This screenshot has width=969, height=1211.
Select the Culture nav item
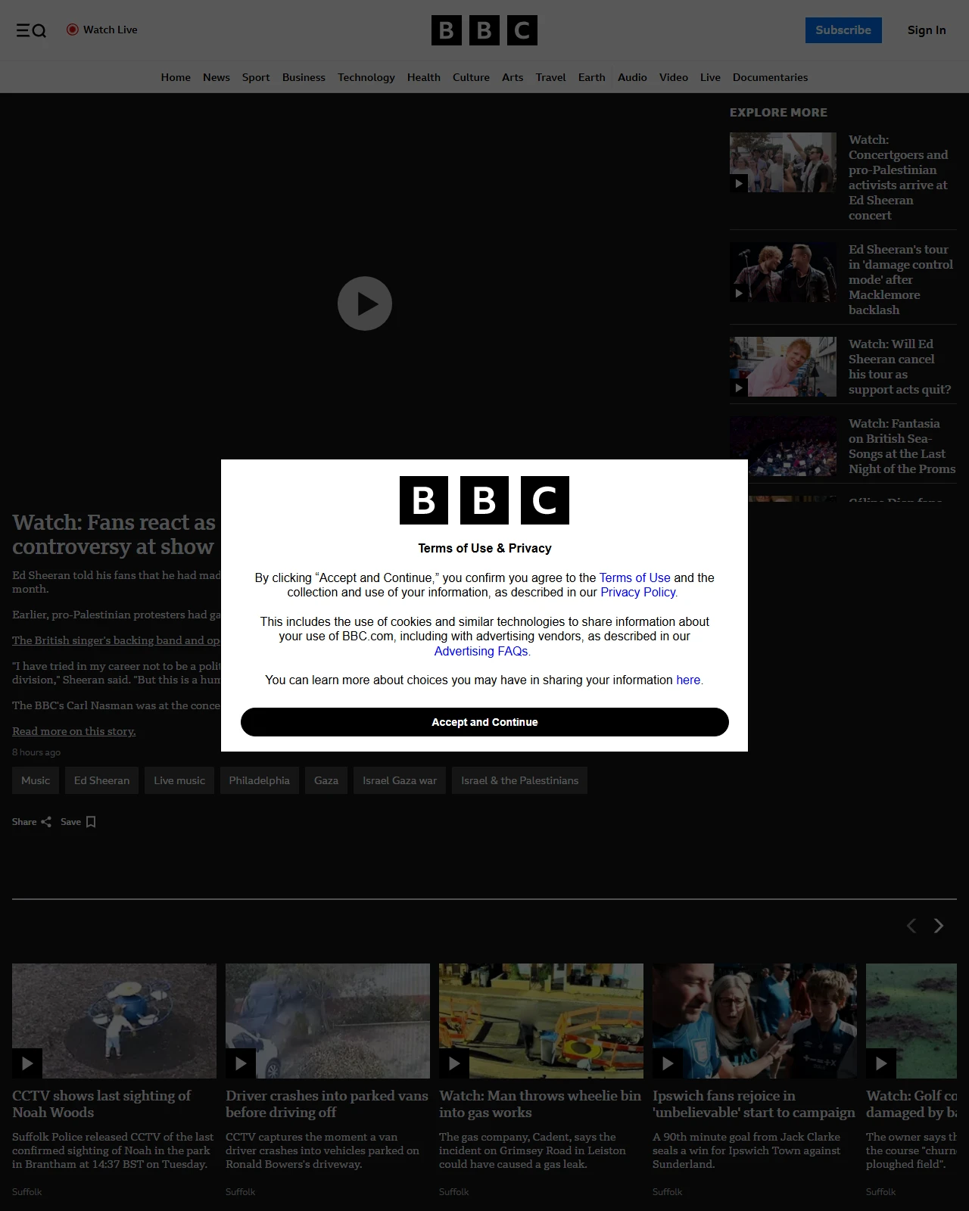tap(471, 77)
